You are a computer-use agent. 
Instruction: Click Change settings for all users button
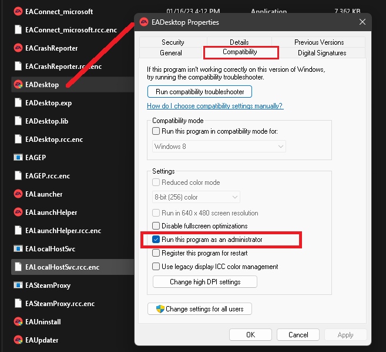pyautogui.click(x=200, y=309)
